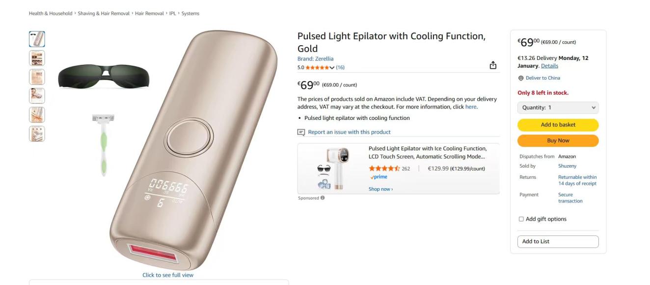650x285 pixels.
Task: Select the second product thumbnail
Action: click(37, 58)
